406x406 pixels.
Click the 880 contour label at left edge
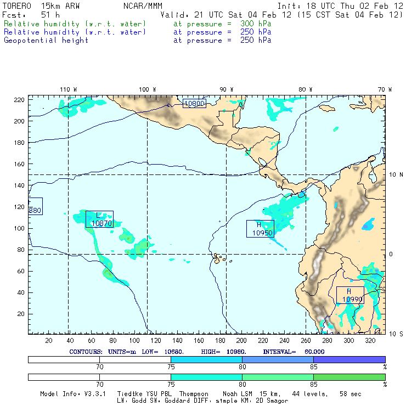(35, 206)
